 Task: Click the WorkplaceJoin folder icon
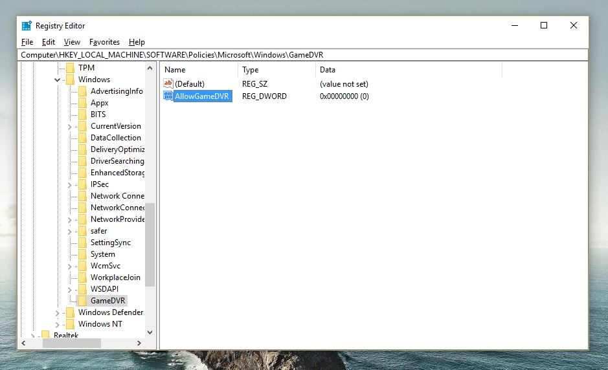pyautogui.click(x=83, y=277)
